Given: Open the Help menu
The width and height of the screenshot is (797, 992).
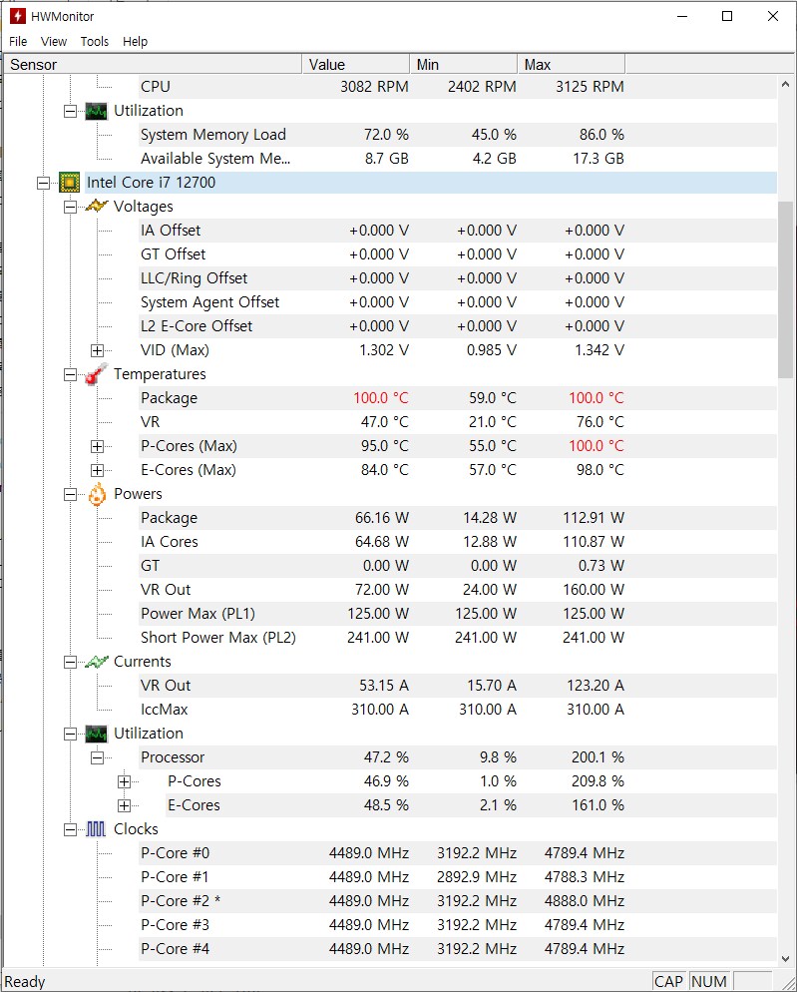Looking at the screenshot, I should [135, 42].
